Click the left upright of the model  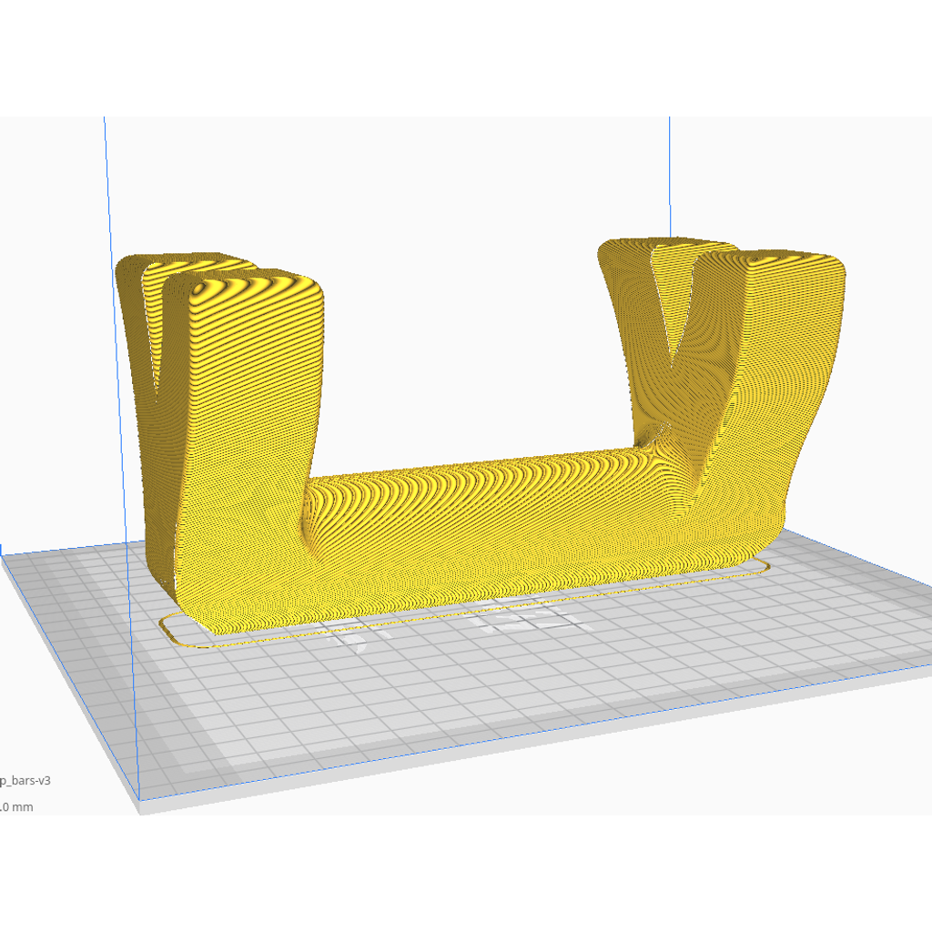pos(220,440)
